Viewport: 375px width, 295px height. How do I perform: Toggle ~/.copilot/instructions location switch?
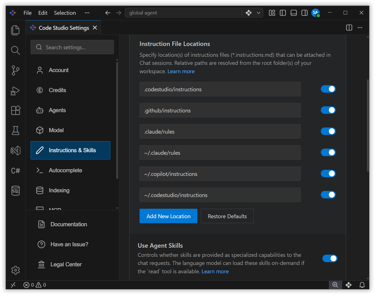pyautogui.click(x=328, y=173)
